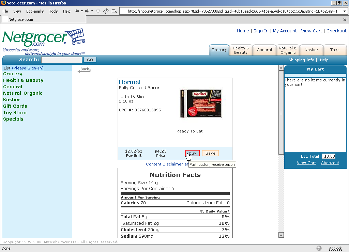Click the Nutrition Facts heading
This screenshot has width=349, height=252.
(175, 175)
